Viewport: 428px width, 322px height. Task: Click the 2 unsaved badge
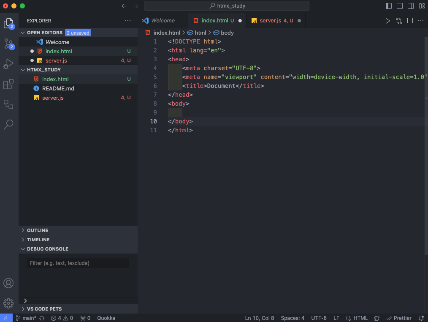click(78, 33)
